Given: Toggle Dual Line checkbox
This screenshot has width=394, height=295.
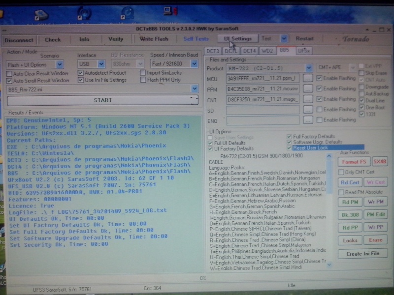Looking at the screenshot, I should point(361,100).
